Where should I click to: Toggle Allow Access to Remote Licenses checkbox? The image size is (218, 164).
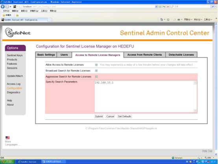pos(96,65)
